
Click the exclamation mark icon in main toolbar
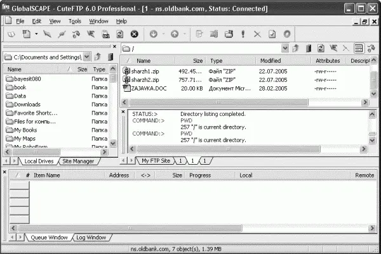pos(243,34)
